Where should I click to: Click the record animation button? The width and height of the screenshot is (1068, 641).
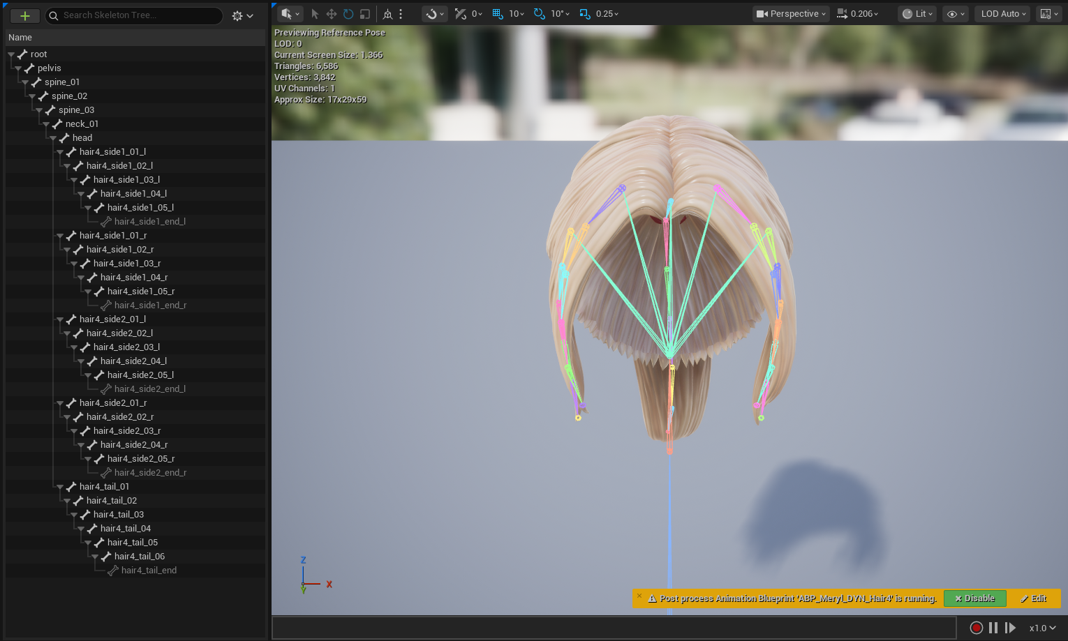977,628
